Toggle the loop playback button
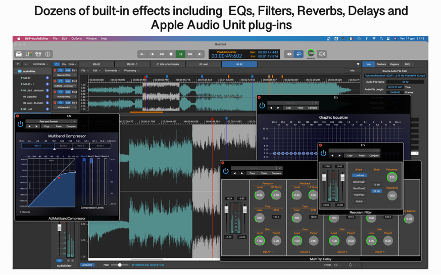Screen dimensions: 441x275 [299, 54]
